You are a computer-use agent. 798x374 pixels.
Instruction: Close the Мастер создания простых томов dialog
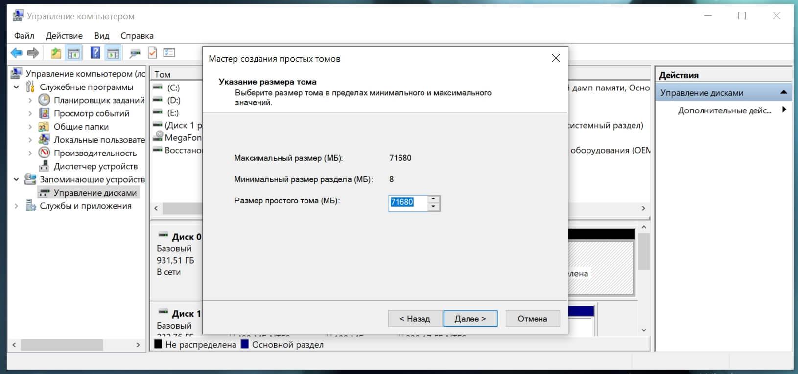[x=556, y=58]
